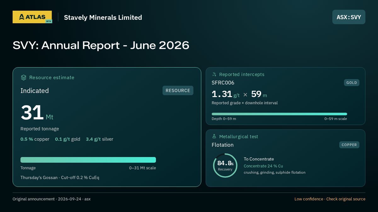Click Concentrate 24 % Cu text
378x212 pixels.
(x=263, y=166)
